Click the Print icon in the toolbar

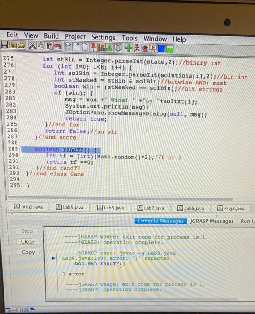click(22, 45)
